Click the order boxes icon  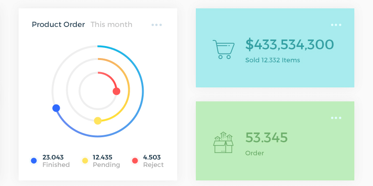[x=223, y=142]
